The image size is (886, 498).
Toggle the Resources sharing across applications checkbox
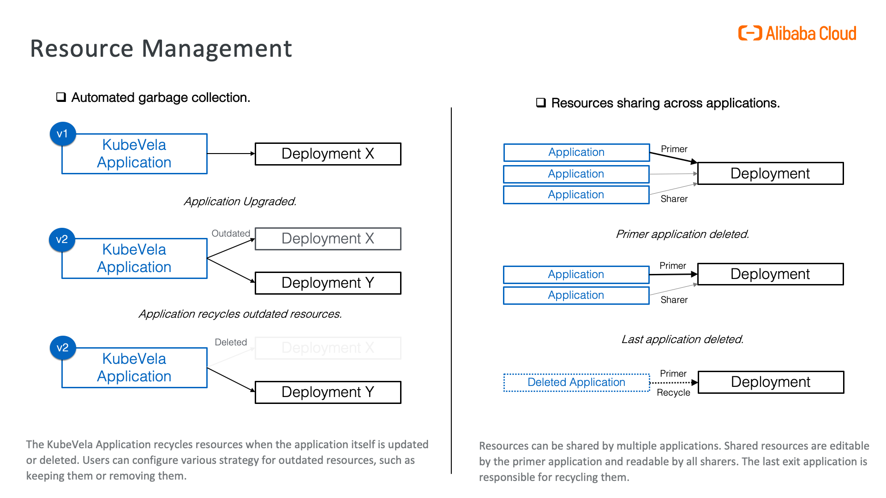541,103
